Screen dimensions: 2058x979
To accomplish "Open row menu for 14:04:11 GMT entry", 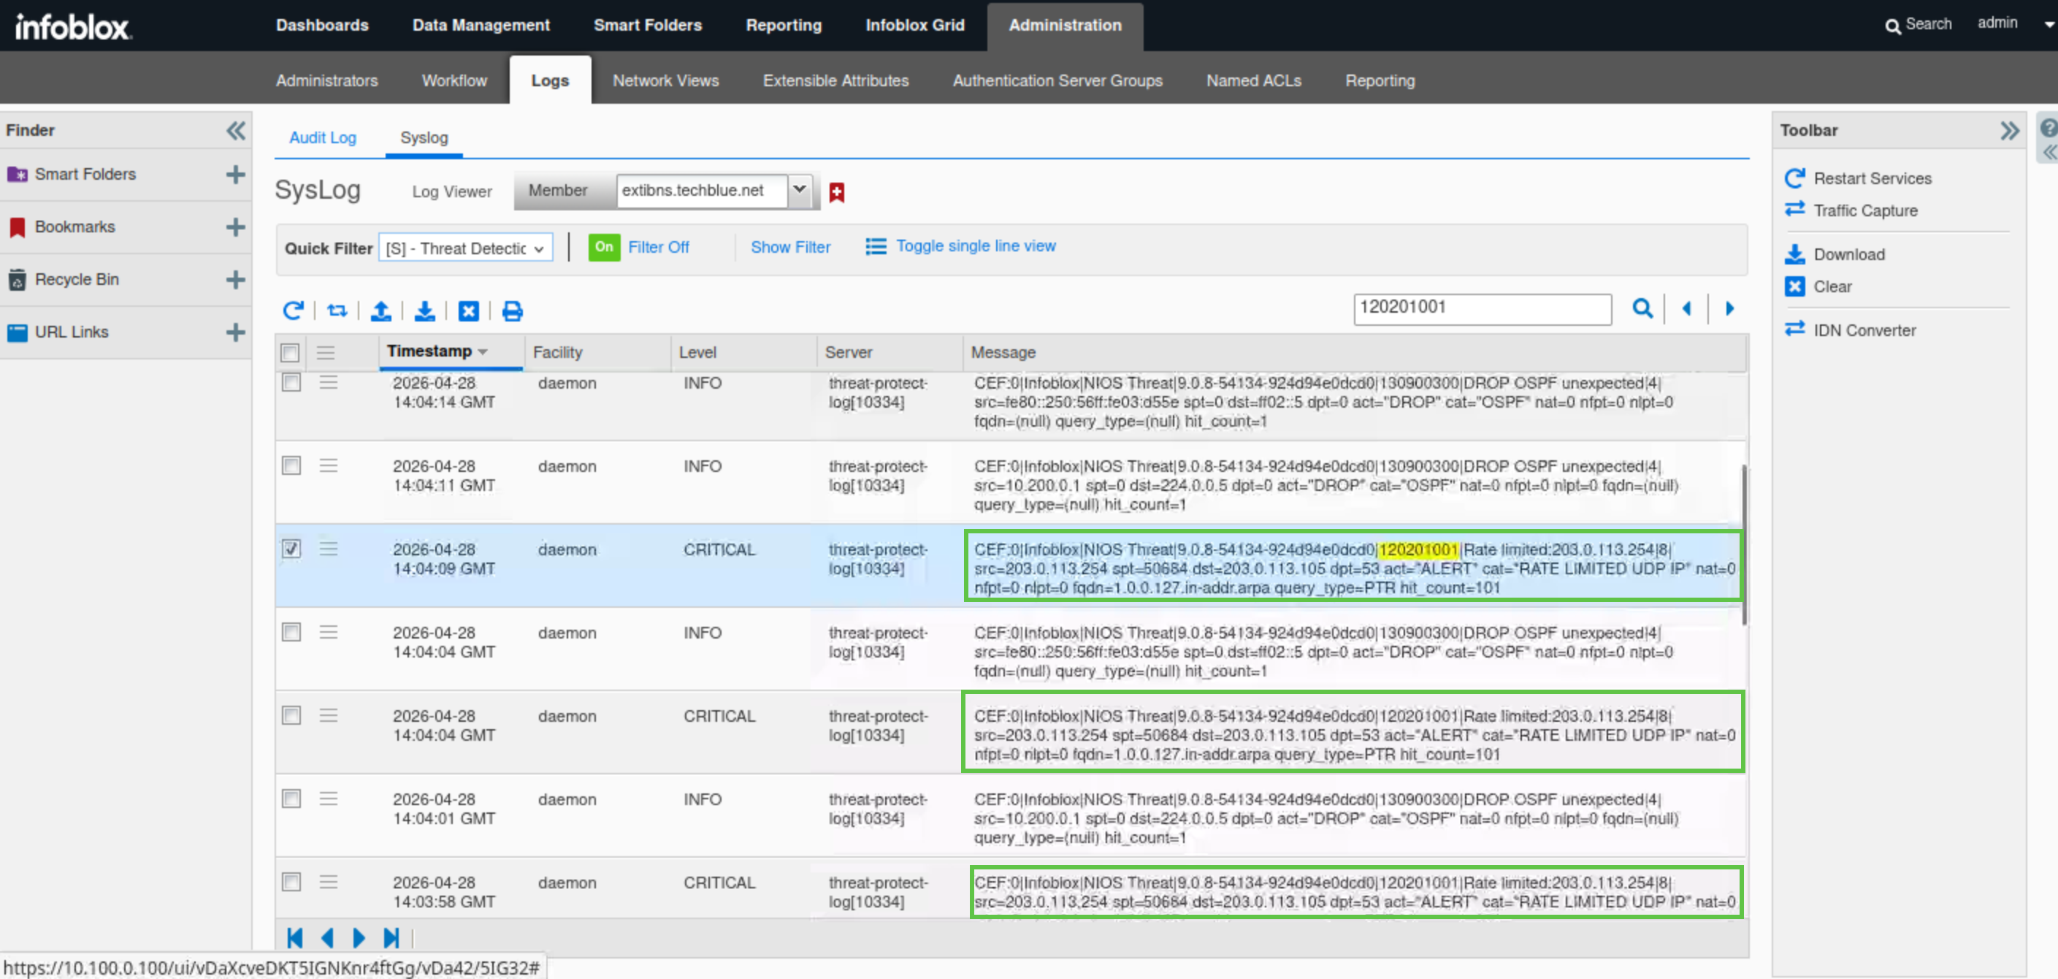I will coord(329,465).
